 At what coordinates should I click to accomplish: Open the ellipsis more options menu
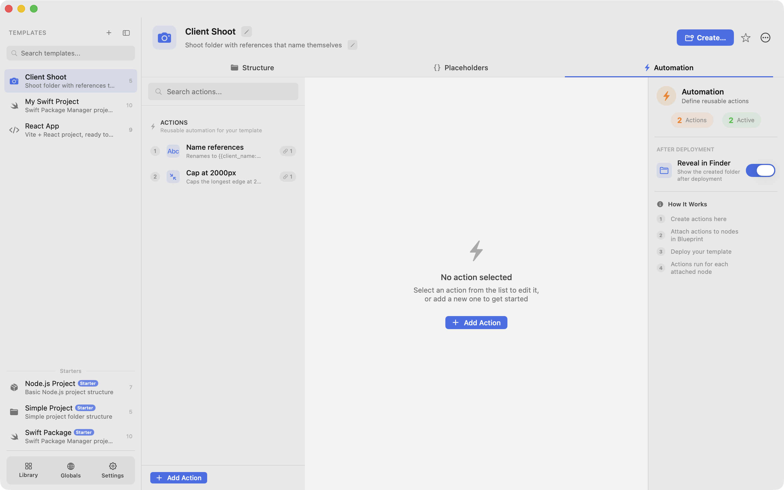tap(765, 38)
